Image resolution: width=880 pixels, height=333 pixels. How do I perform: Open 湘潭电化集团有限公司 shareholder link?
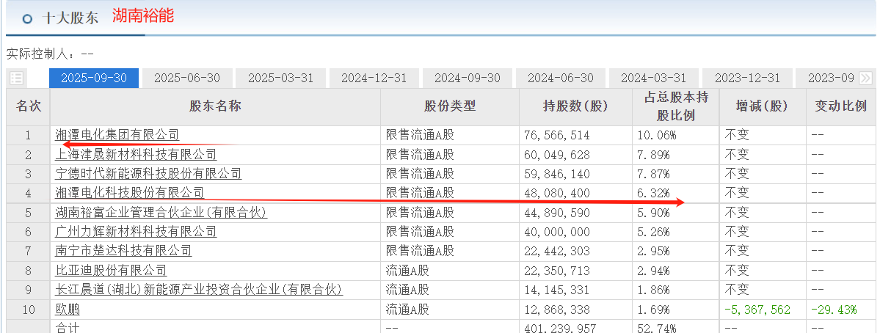point(117,135)
